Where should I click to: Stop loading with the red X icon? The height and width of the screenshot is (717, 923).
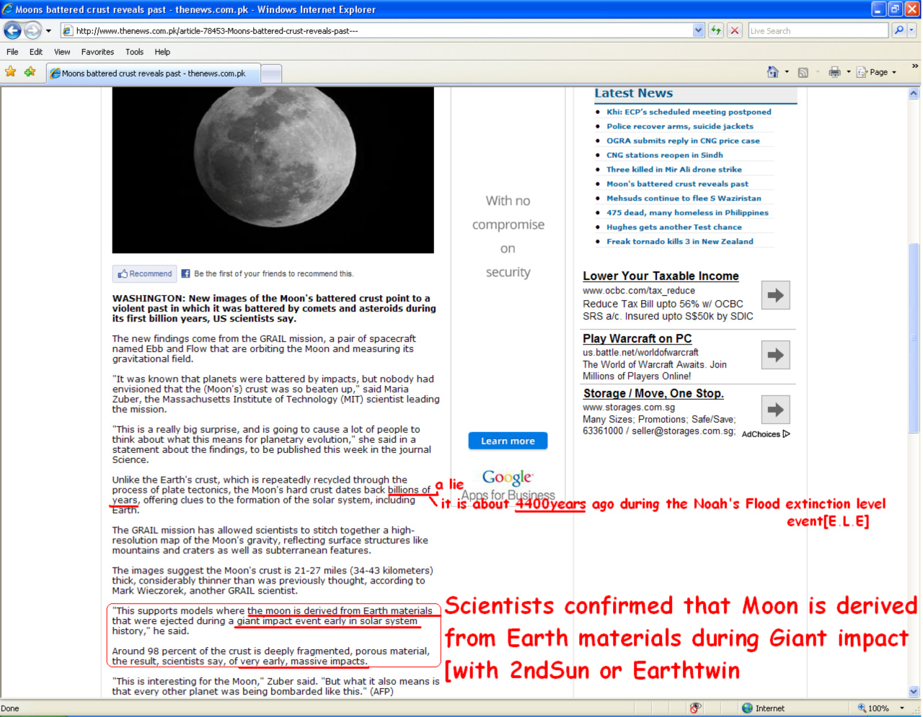coord(735,30)
